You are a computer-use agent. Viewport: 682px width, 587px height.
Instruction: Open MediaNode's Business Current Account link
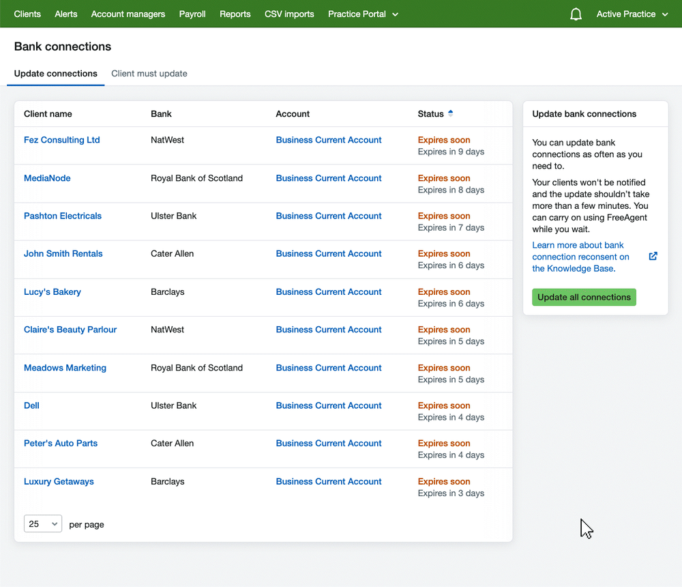coord(329,178)
